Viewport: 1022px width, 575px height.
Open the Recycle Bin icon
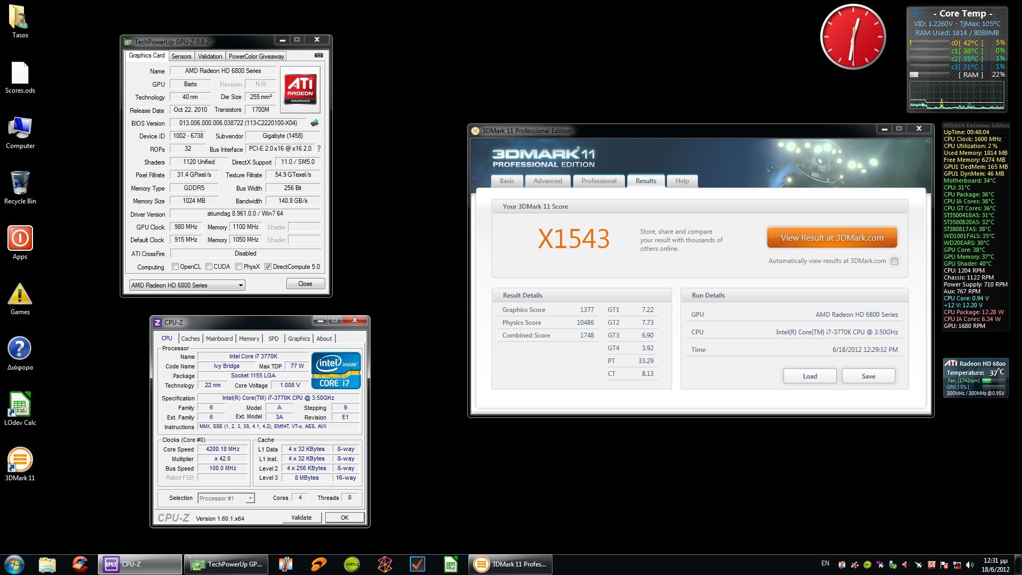20,188
